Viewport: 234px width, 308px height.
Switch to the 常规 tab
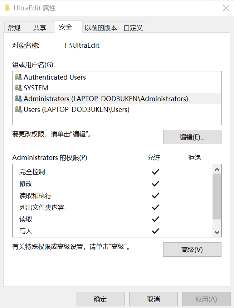15,27
